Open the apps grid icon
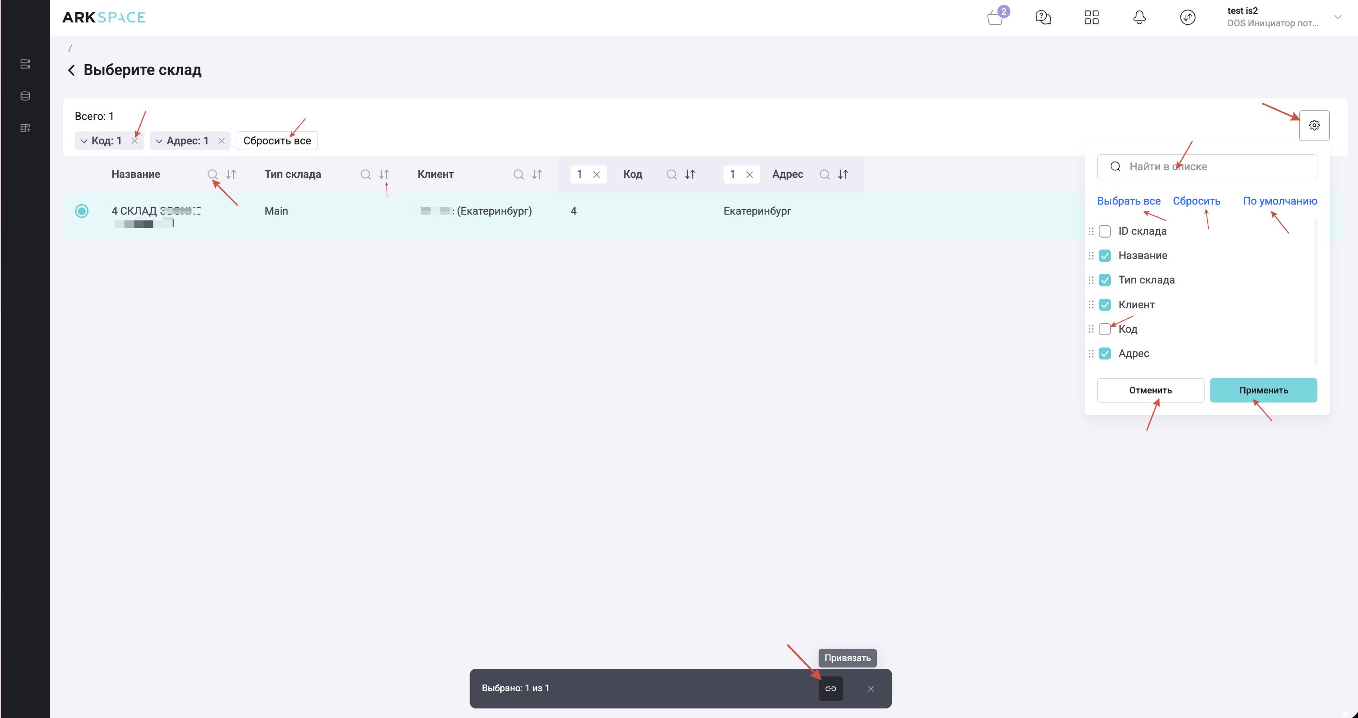1358x718 pixels. (x=1091, y=17)
